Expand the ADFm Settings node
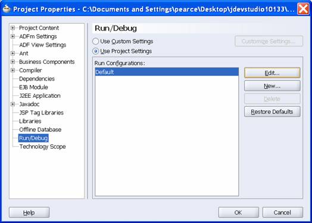Viewport: 312px width, 223px height. pyautogui.click(x=13, y=36)
